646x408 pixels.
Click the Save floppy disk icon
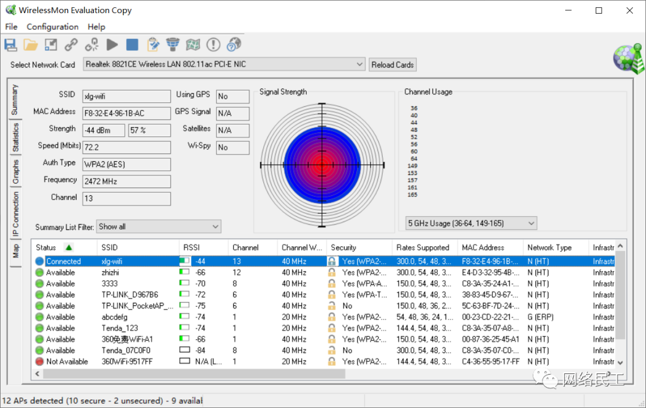tap(11, 45)
